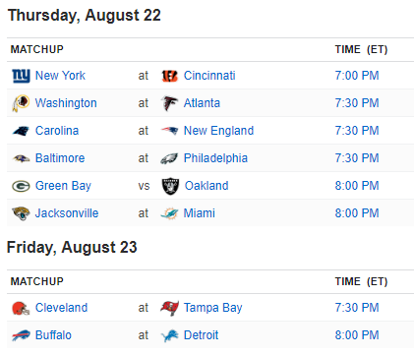414x356 pixels.
Task: Click the Cincinnati Bengals logo
Action: [x=170, y=76]
